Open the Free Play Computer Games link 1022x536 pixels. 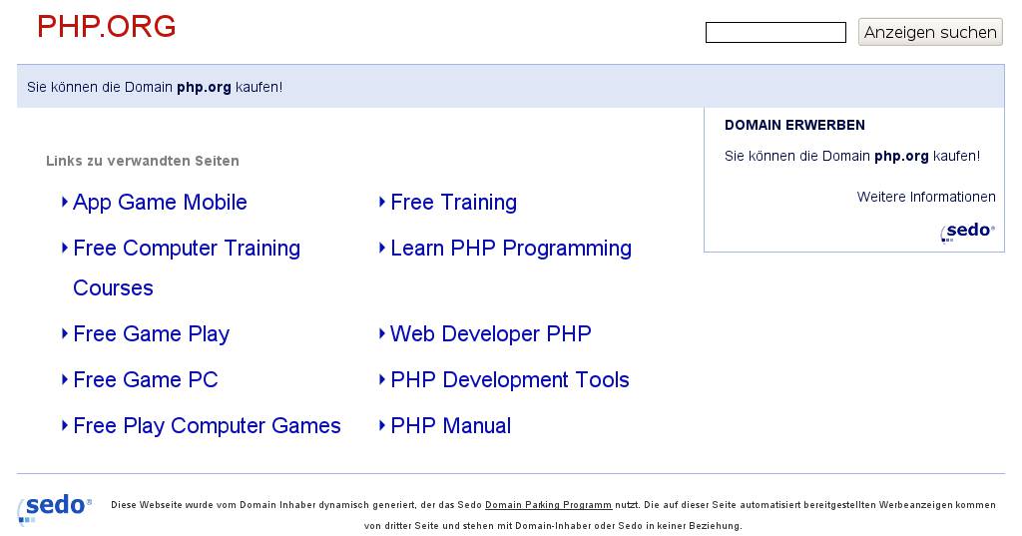[x=207, y=426]
